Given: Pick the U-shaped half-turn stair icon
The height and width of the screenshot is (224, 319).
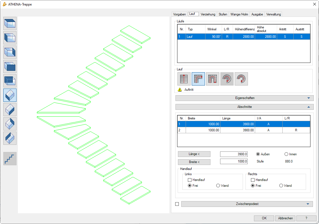Looking at the screenshot, I should [x=213, y=79].
